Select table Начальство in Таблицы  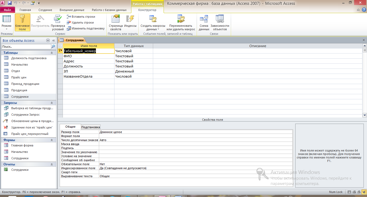click(x=28, y=65)
